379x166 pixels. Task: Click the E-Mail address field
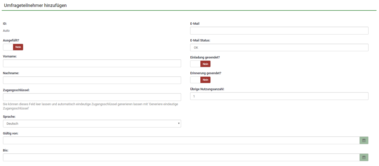[279, 30]
